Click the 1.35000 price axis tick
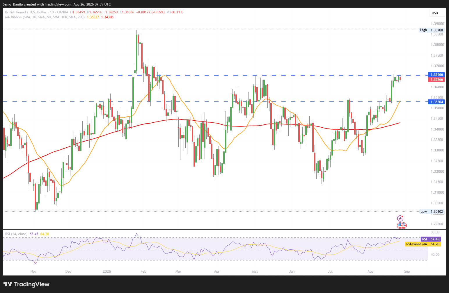This screenshot has height=293, width=449. [437, 108]
